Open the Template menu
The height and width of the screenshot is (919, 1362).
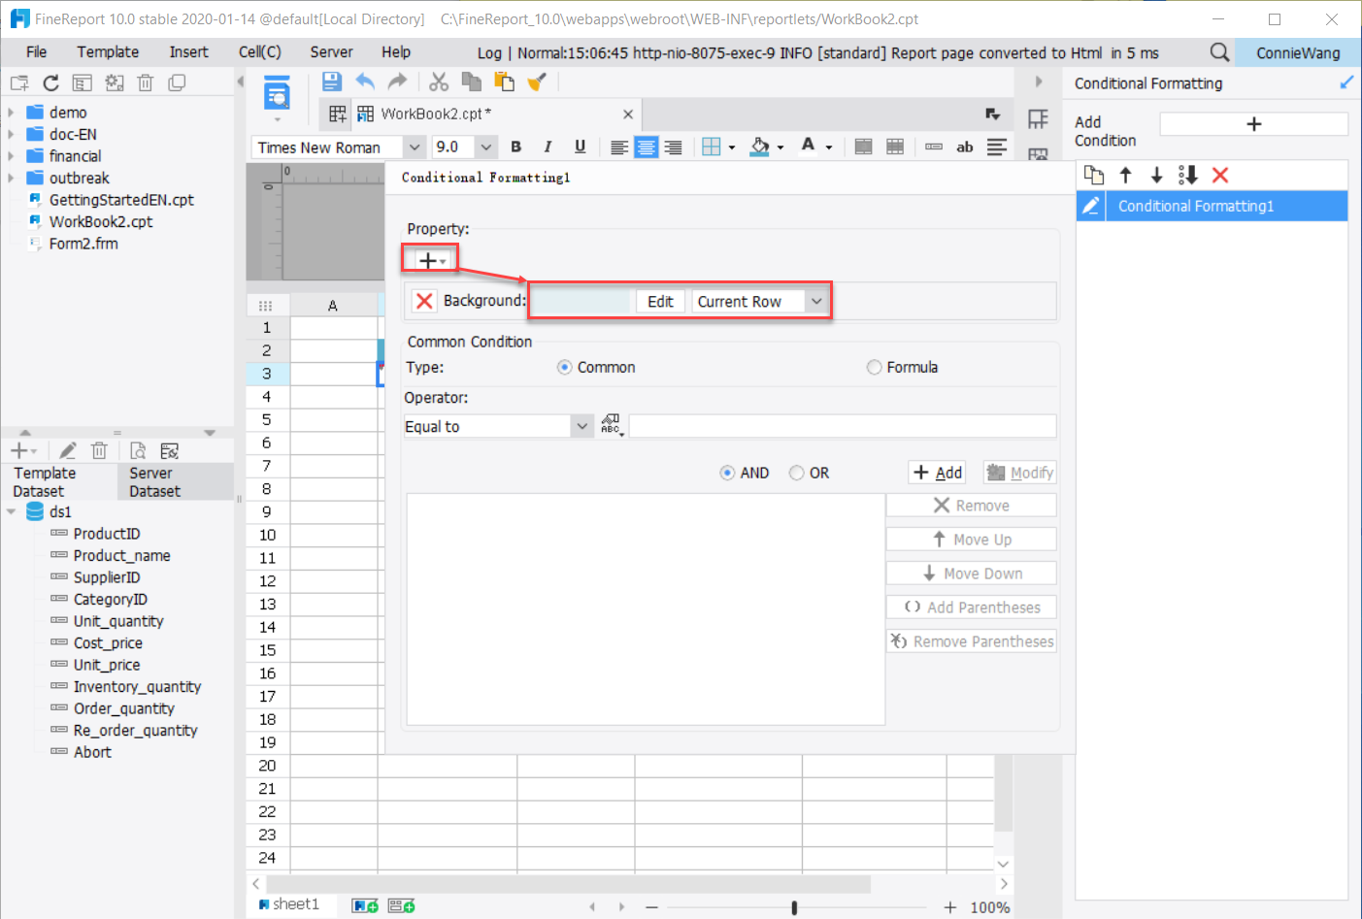(107, 51)
